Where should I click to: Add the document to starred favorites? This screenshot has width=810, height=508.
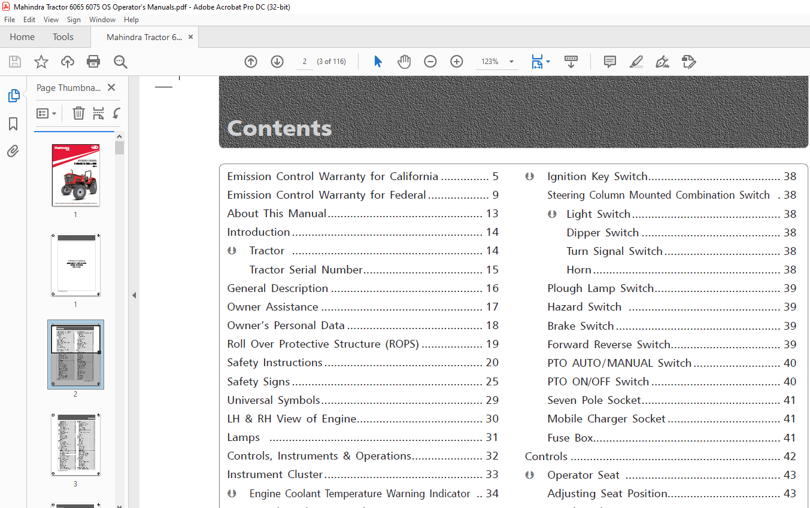click(41, 62)
